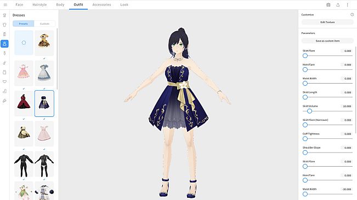Choose the selected navy blue dress preset
The width and height of the screenshot is (357, 200).
pyautogui.click(x=44, y=103)
